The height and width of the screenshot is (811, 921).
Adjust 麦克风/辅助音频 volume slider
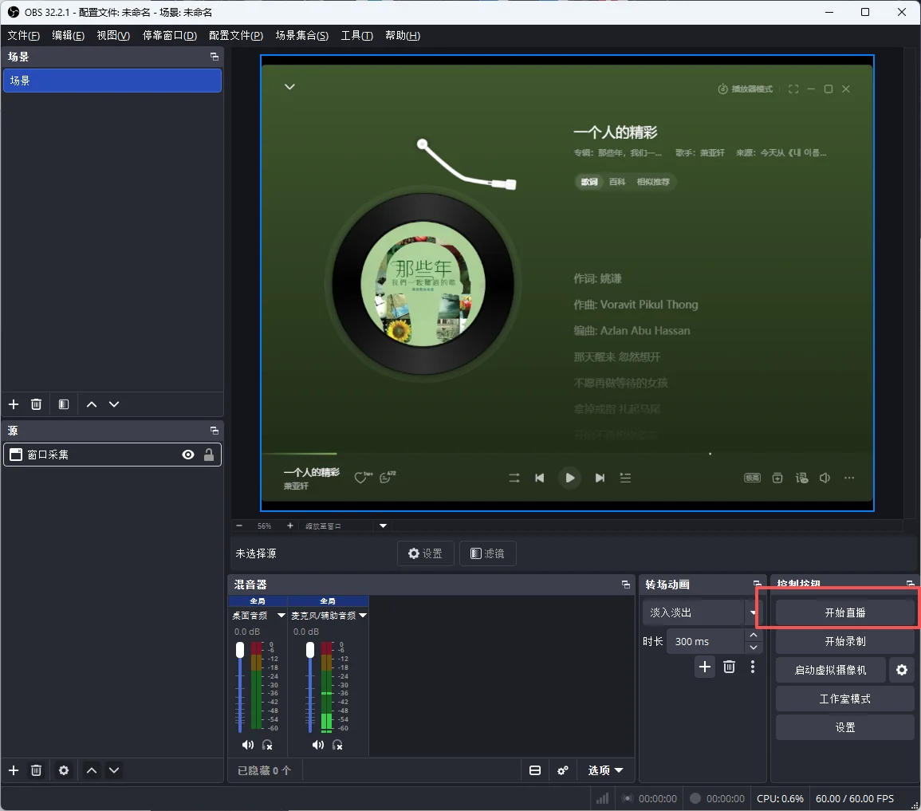click(310, 687)
